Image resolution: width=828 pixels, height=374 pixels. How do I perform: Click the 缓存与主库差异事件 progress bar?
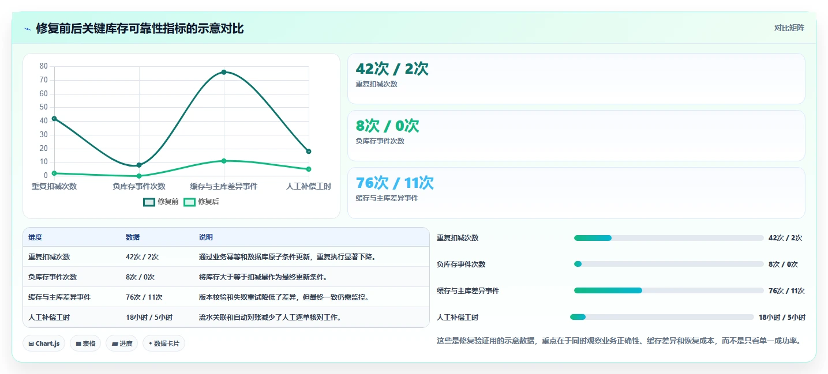pos(669,290)
